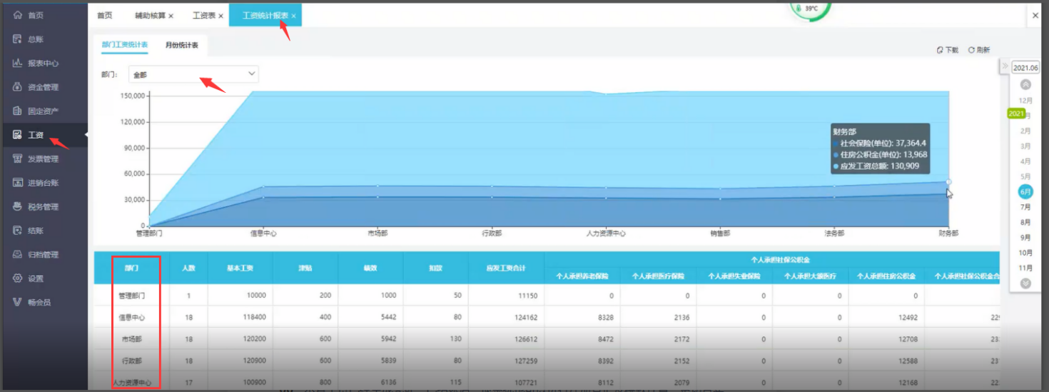The width and height of the screenshot is (1049, 392).
Task: Open 税务管理 in the sidebar
Action: click(18, 206)
